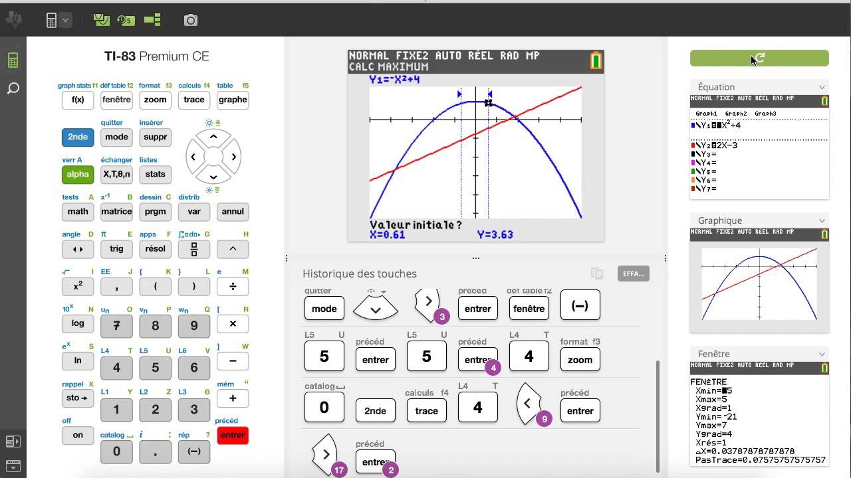Click the key press history toolbar icon
This screenshot has height=478, width=851.
[x=126, y=20]
